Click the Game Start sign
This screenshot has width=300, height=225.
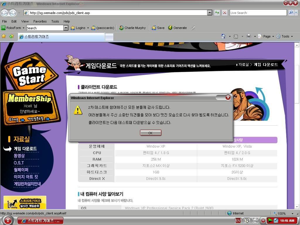point(29,75)
